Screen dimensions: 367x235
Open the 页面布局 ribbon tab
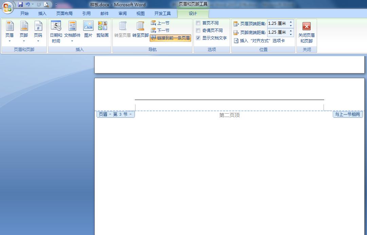pos(65,13)
